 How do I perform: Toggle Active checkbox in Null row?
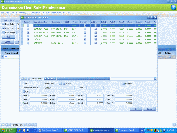point(170,57)
